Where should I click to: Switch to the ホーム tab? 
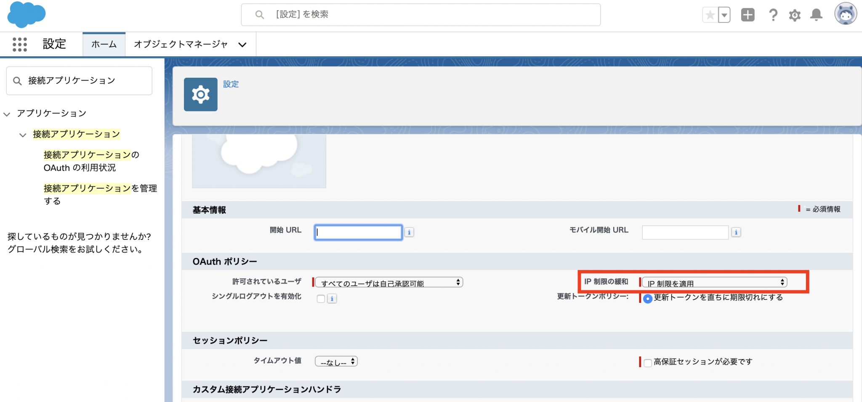(x=104, y=45)
